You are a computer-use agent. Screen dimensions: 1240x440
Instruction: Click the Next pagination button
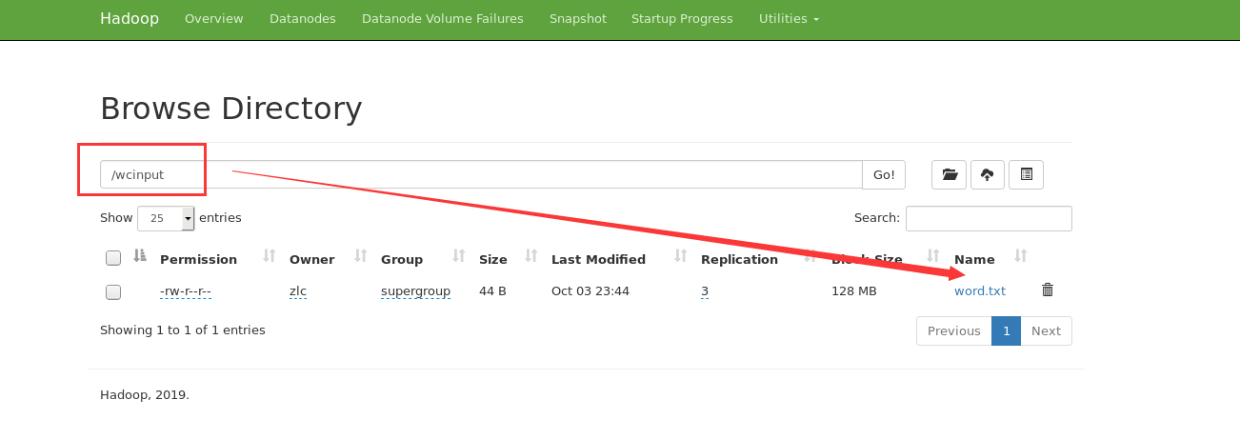tap(1046, 331)
